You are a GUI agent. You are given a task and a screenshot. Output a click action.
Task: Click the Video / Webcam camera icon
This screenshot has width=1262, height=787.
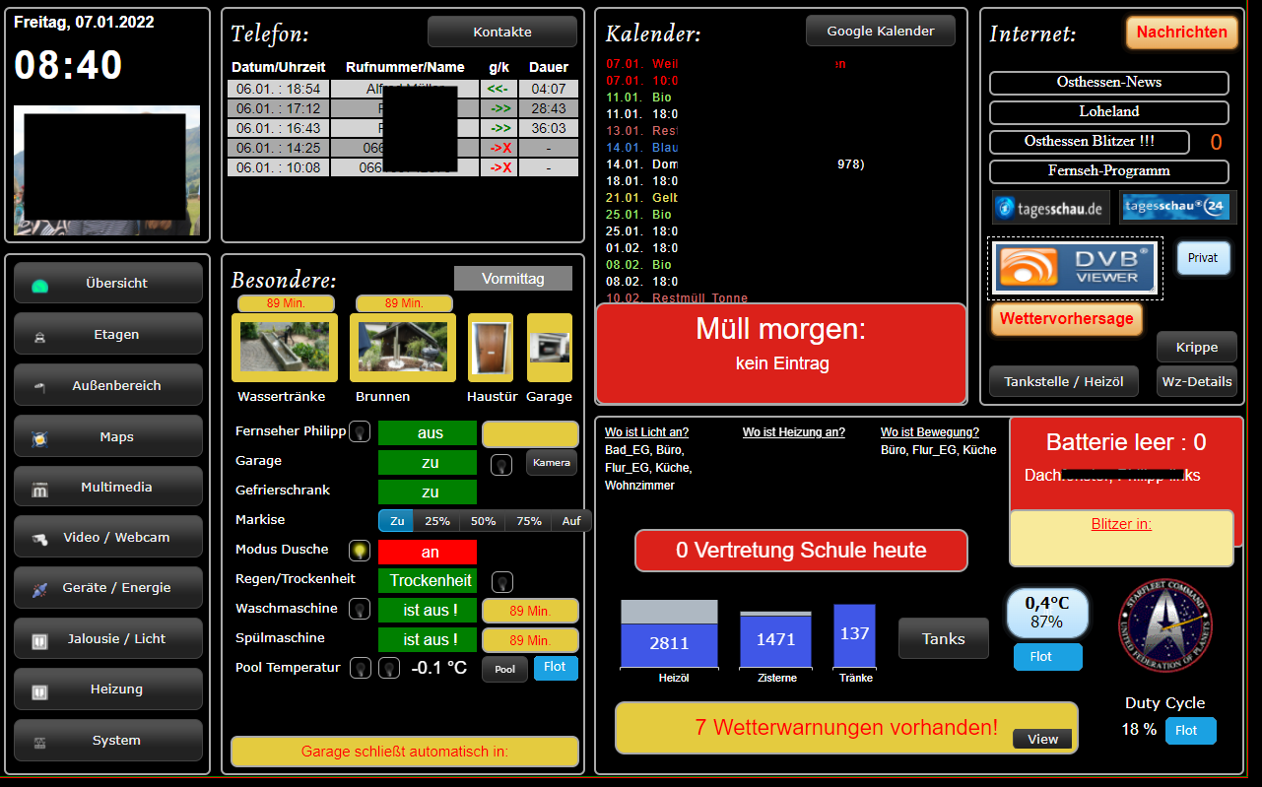point(40,539)
